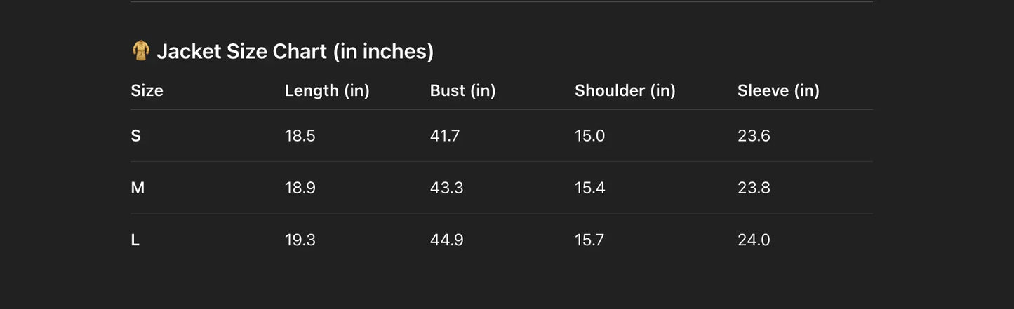Select the Length (in) column header

327,90
